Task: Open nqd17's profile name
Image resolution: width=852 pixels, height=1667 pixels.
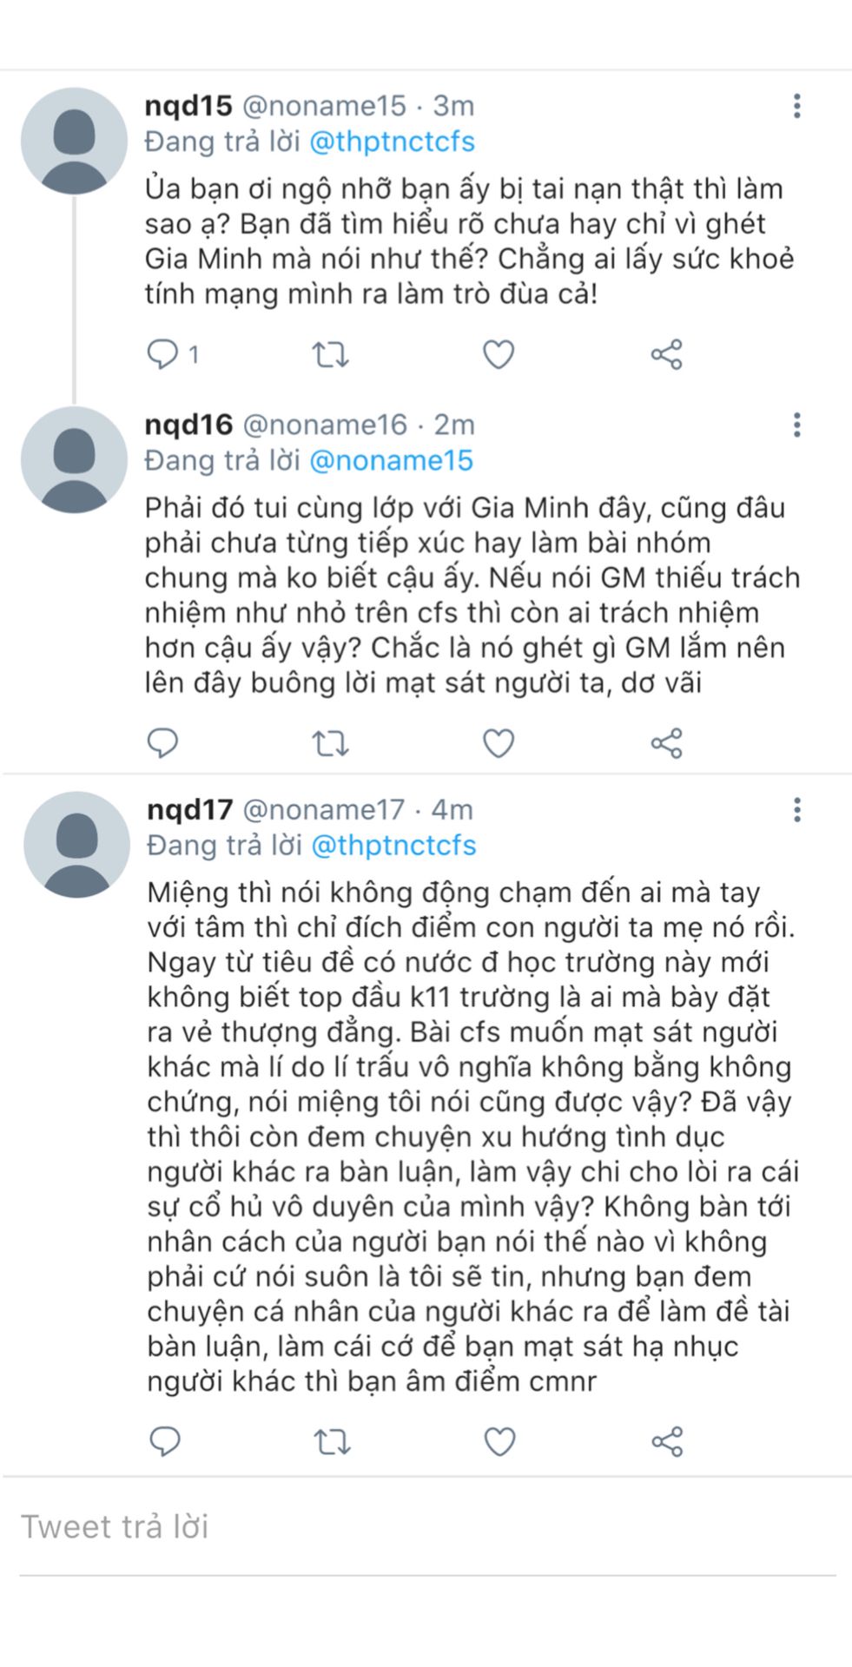Action: point(190,809)
